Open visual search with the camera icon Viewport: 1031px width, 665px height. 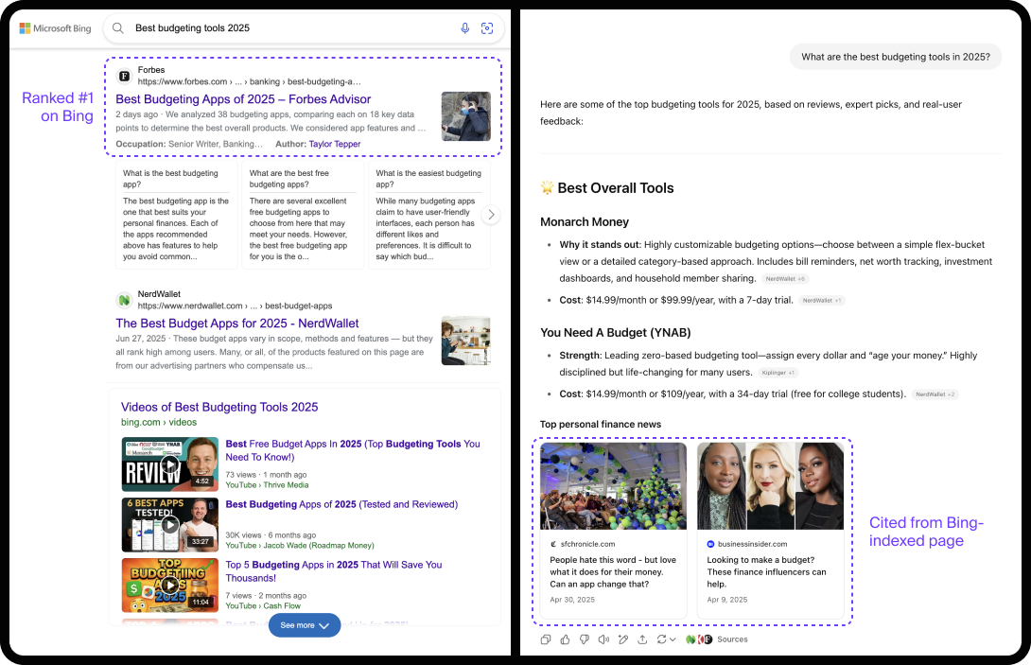[487, 28]
